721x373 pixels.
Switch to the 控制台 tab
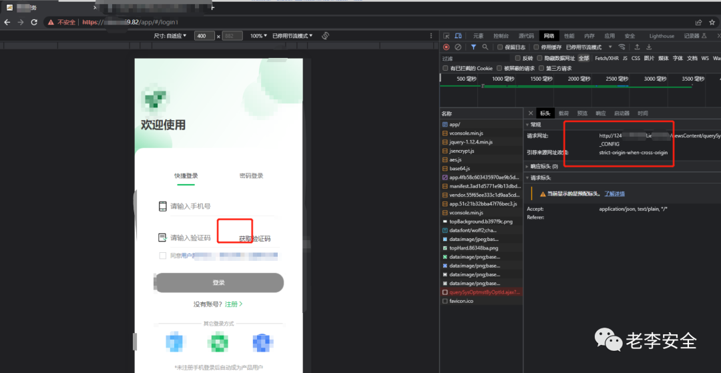coord(501,36)
